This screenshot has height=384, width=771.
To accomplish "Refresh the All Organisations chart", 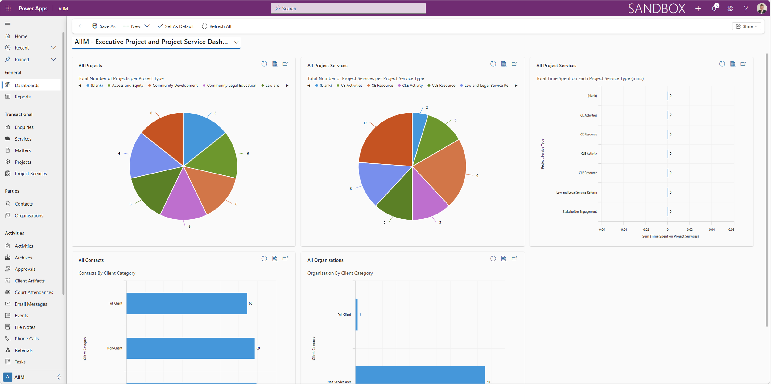I will coord(493,258).
